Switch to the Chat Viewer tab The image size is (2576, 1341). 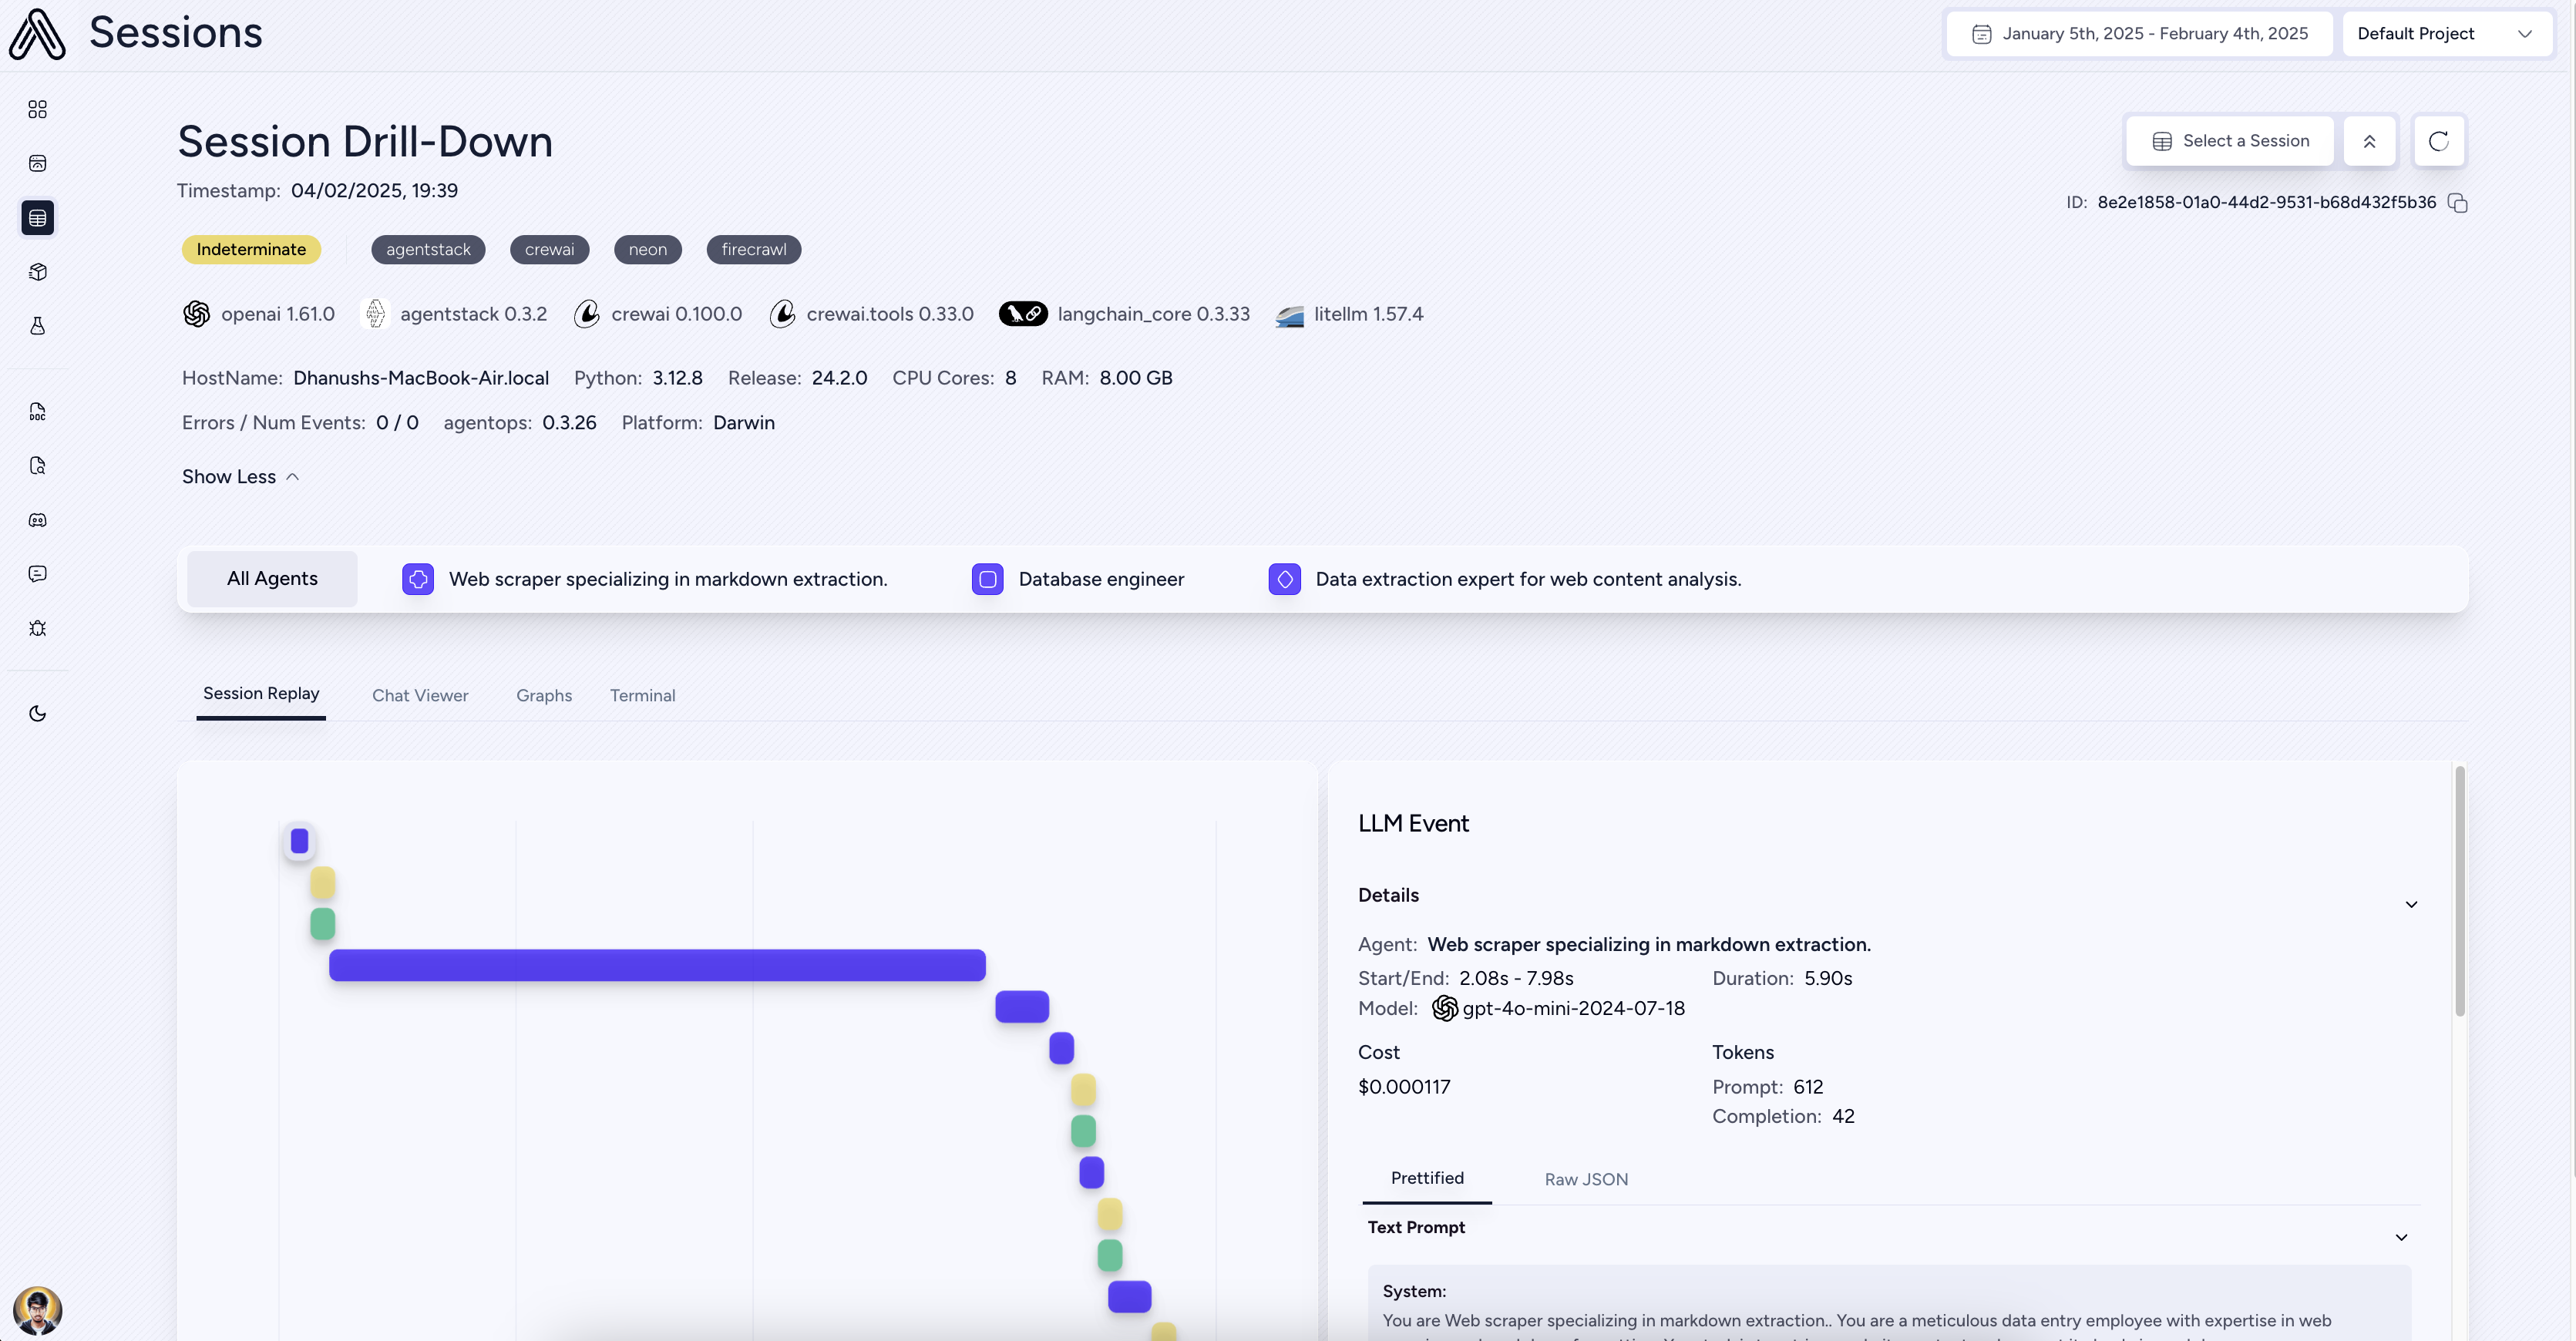pyautogui.click(x=420, y=695)
